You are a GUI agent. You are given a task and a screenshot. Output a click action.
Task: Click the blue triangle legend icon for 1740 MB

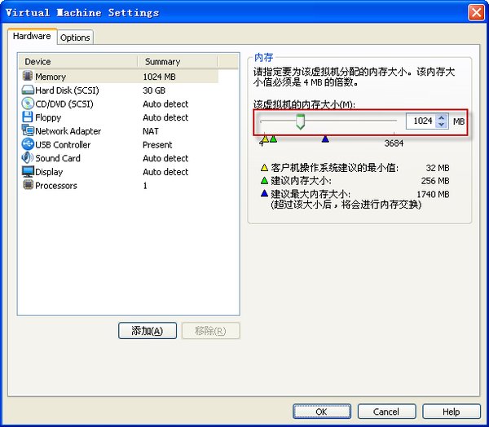(x=264, y=193)
